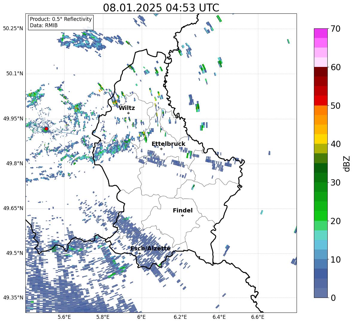Click the 6.6°E longitude label
The height and width of the screenshot is (323, 354).
pyautogui.click(x=258, y=317)
